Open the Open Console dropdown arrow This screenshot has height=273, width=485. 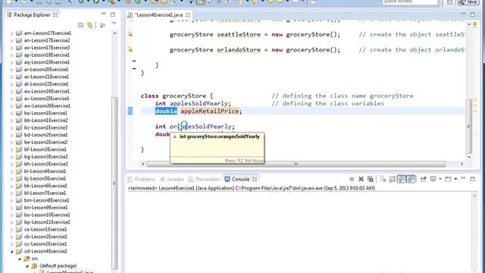pos(455,179)
